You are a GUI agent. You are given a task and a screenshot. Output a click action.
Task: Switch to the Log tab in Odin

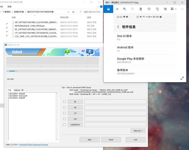(10, 90)
